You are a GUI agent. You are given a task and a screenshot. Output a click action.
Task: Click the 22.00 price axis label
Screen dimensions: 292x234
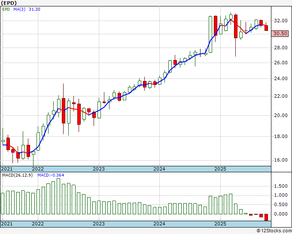pos(280,96)
